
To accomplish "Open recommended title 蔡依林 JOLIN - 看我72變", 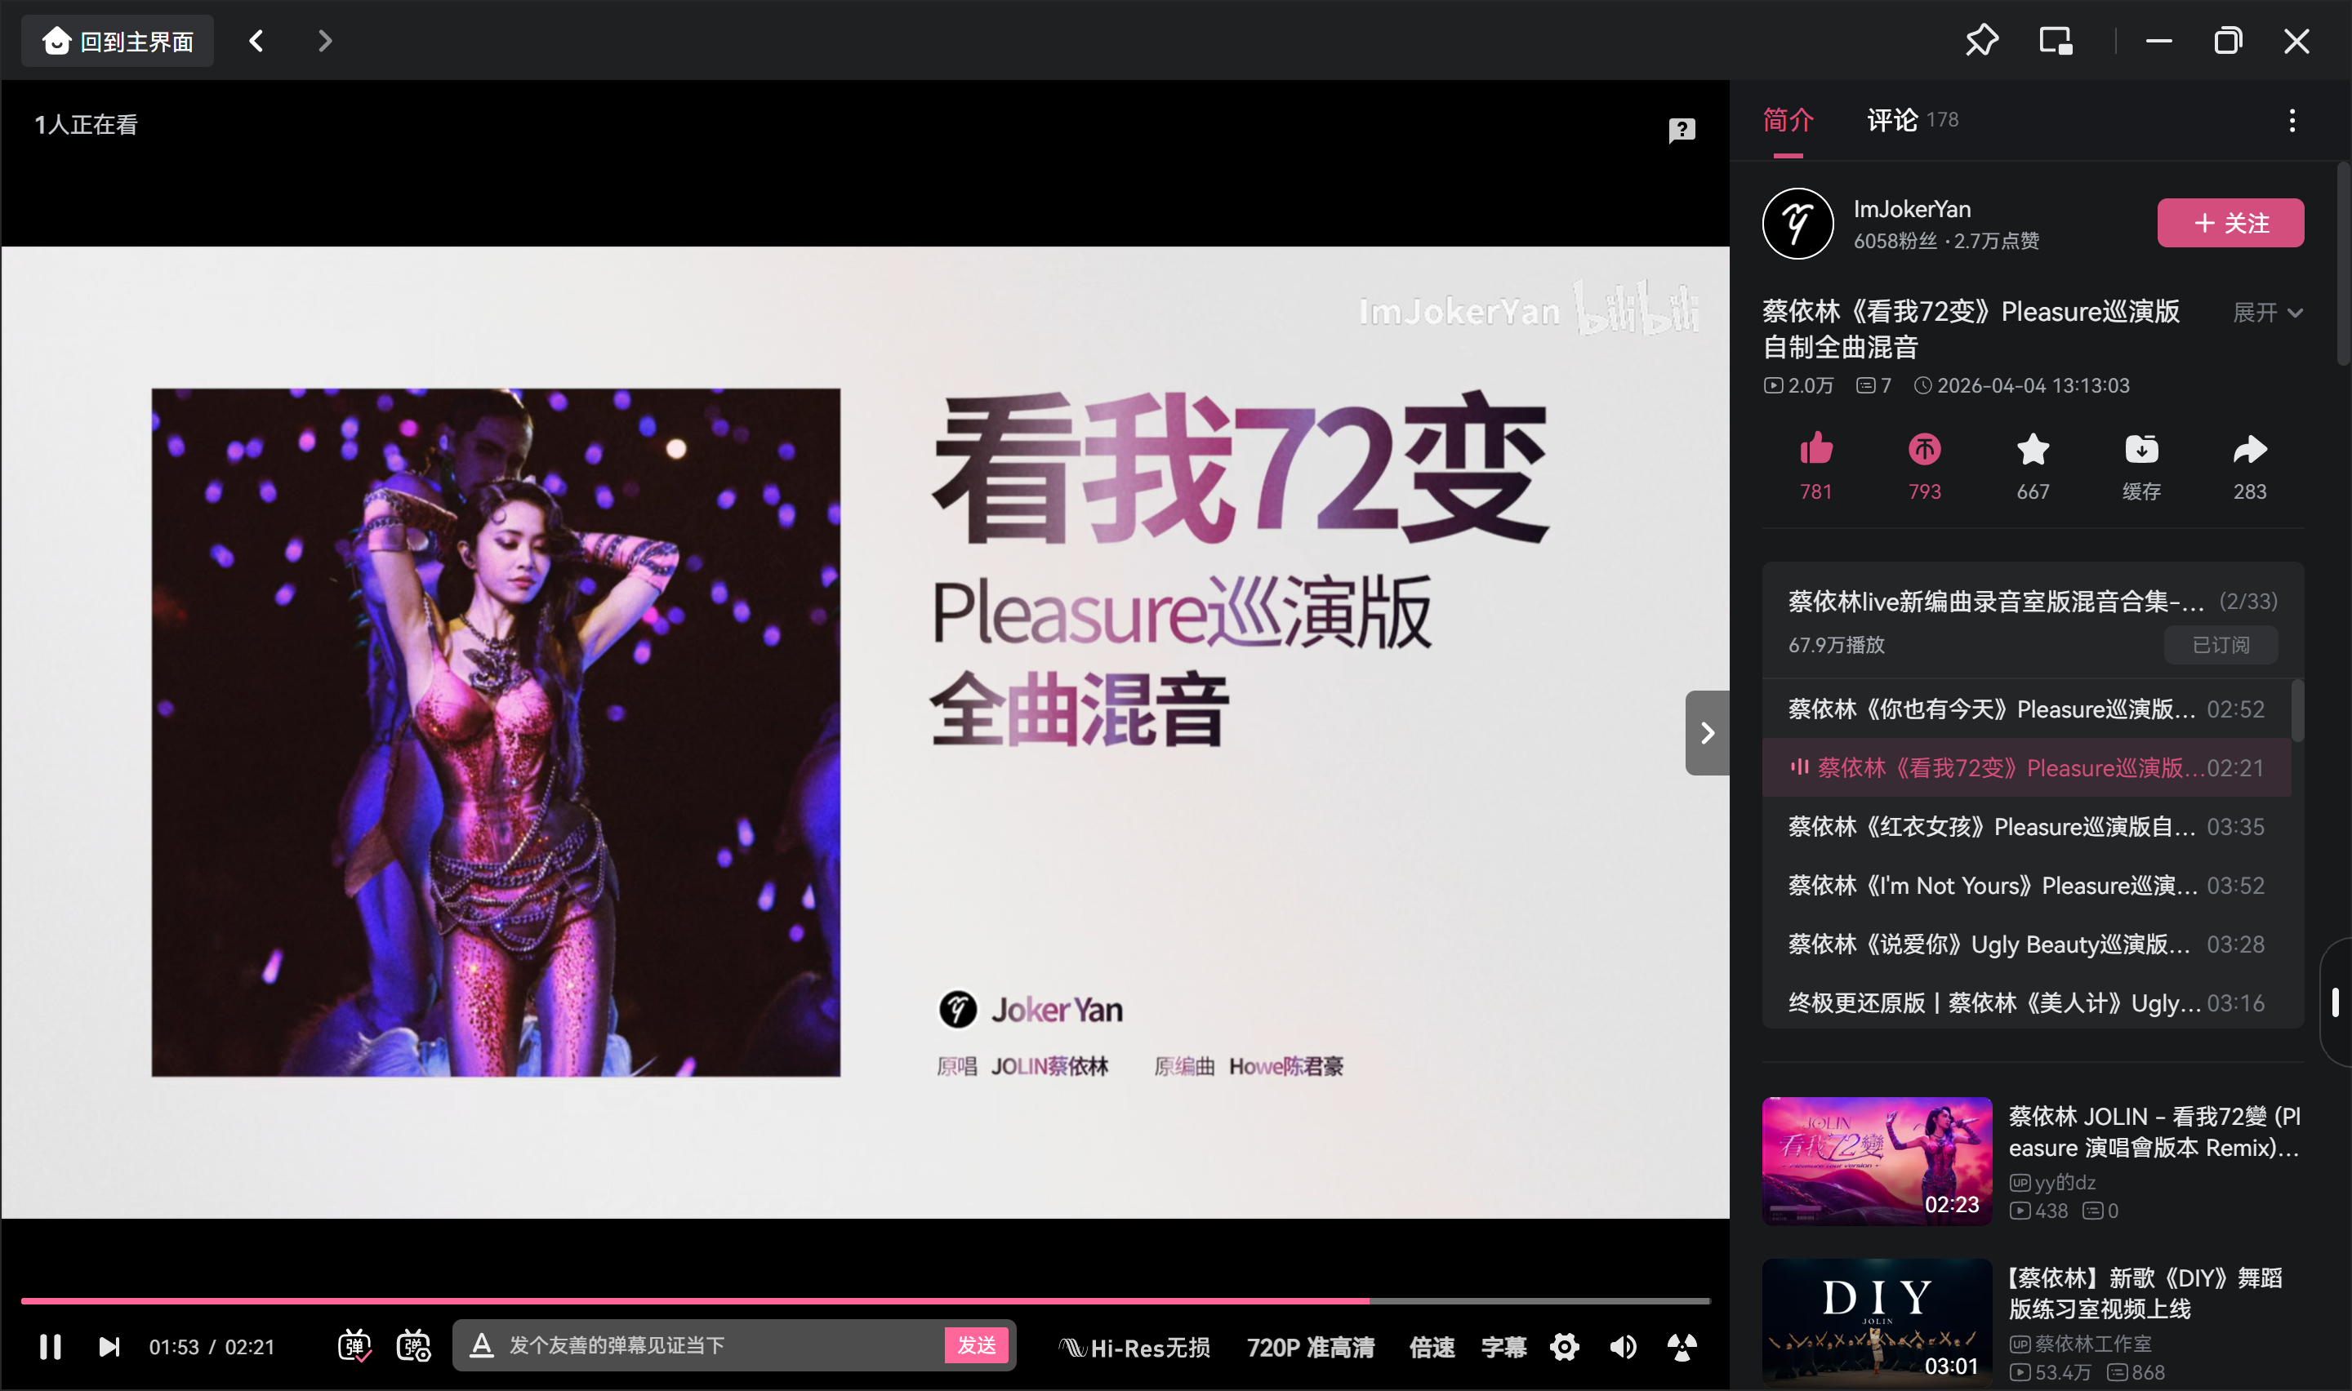I will [2154, 1132].
